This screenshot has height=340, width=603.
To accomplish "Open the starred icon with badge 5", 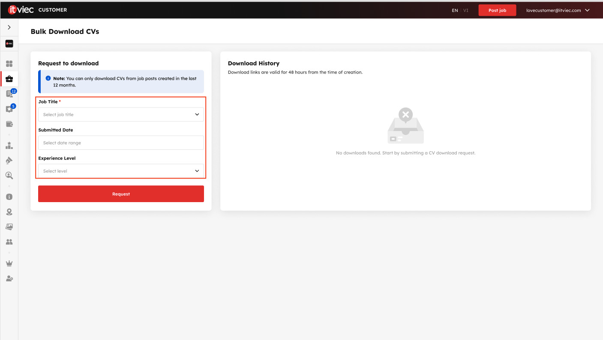I will [x=9, y=109].
